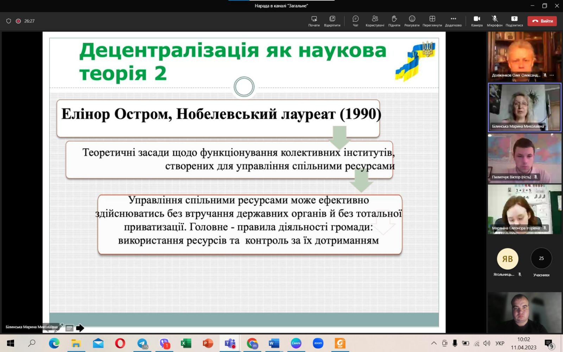Select the bottom participant video tile
Image resolution: width=563 pixels, height=352 pixels.
tap(524, 312)
